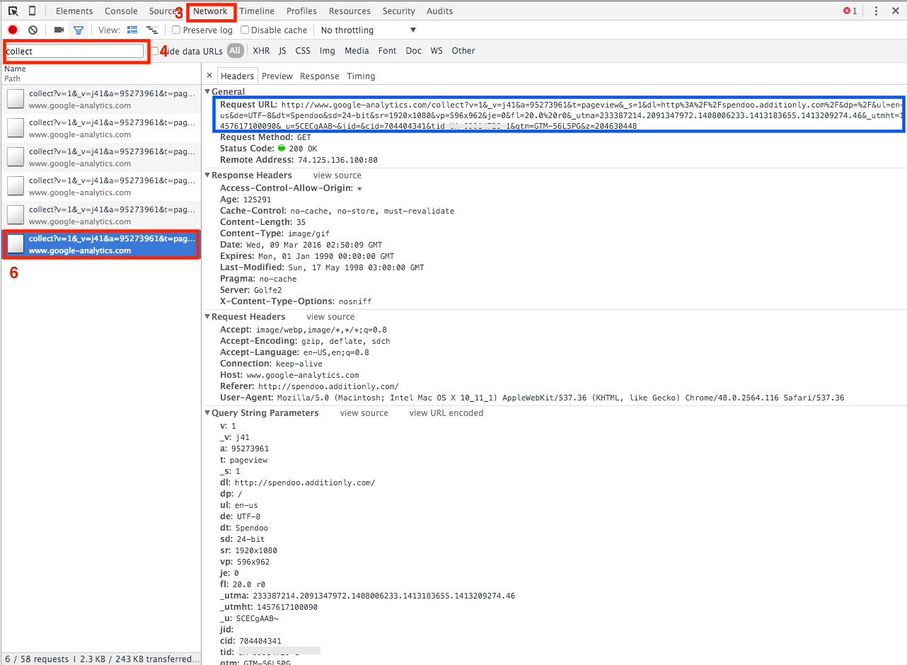Clear the network log icon

33,30
